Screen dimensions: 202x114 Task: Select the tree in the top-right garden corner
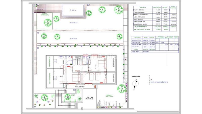point(118,10)
